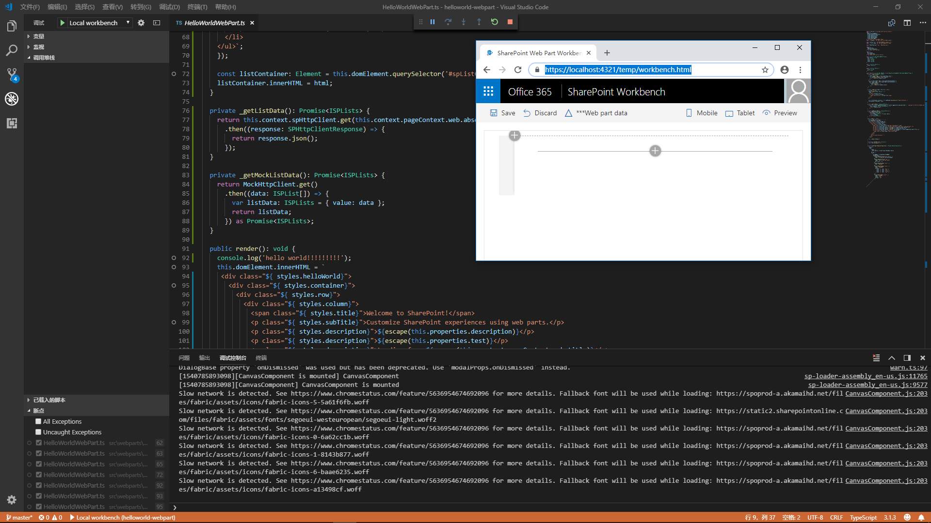The width and height of the screenshot is (931, 523).
Task: Enable the All Exceptions breakpoint
Action: (38, 421)
